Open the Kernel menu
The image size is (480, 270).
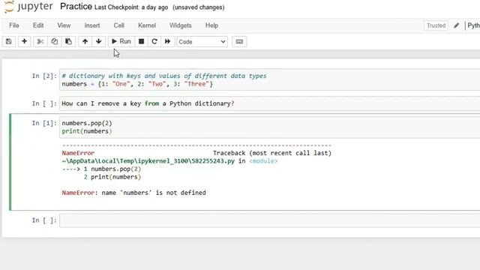pos(147,25)
